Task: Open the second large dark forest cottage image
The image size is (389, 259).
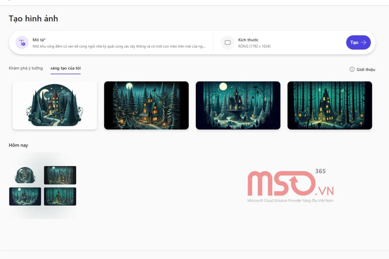Action: 146,105
